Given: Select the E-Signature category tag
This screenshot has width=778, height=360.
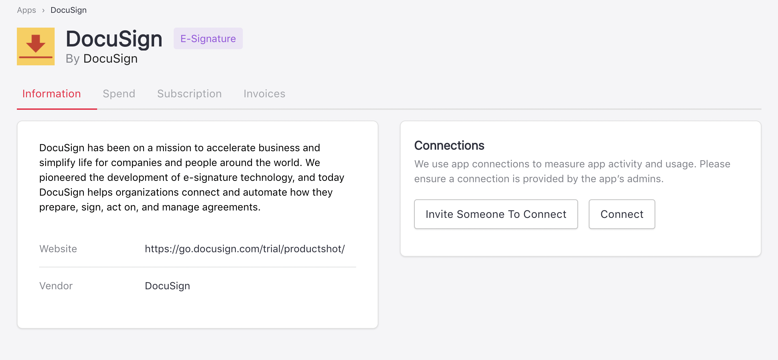Looking at the screenshot, I should (x=208, y=38).
